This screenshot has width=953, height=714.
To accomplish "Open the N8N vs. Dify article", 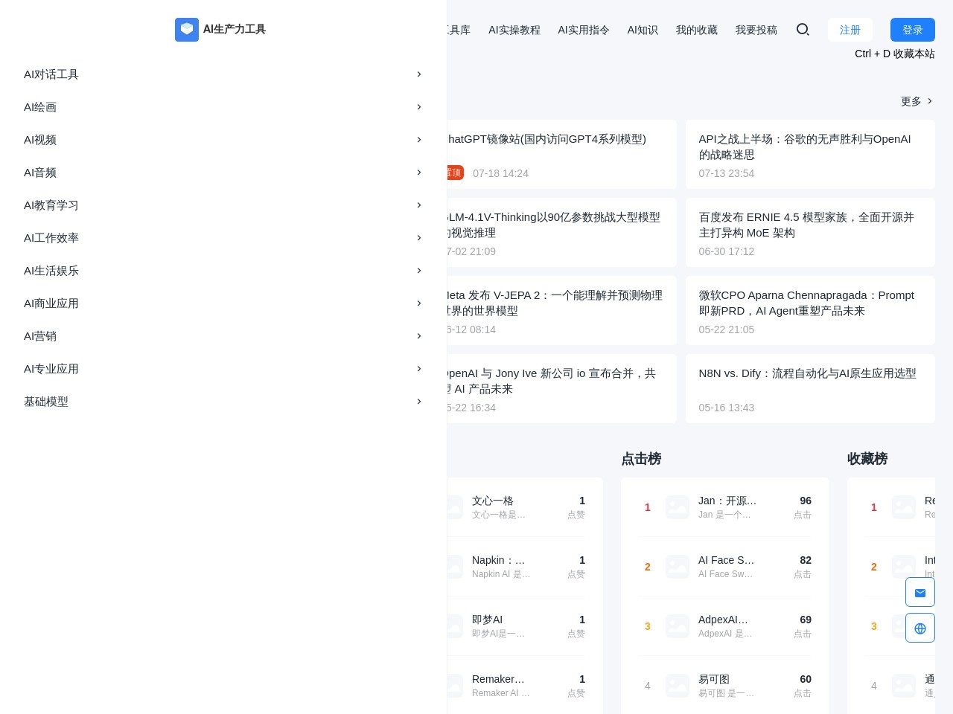I will click(807, 373).
